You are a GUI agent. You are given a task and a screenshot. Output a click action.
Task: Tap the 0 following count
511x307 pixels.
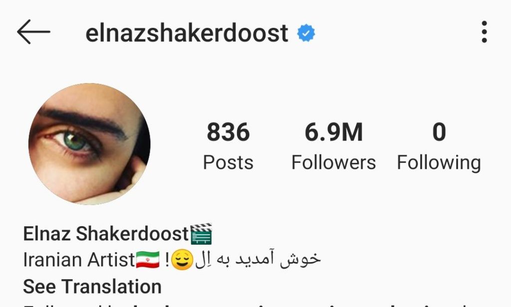coord(439,132)
